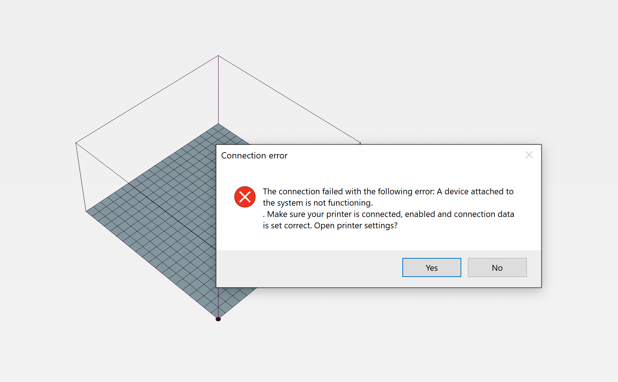Viewport: 618px width, 382px height.
Task: Click the left upper corner of wireframe volume
Action: click(76, 143)
